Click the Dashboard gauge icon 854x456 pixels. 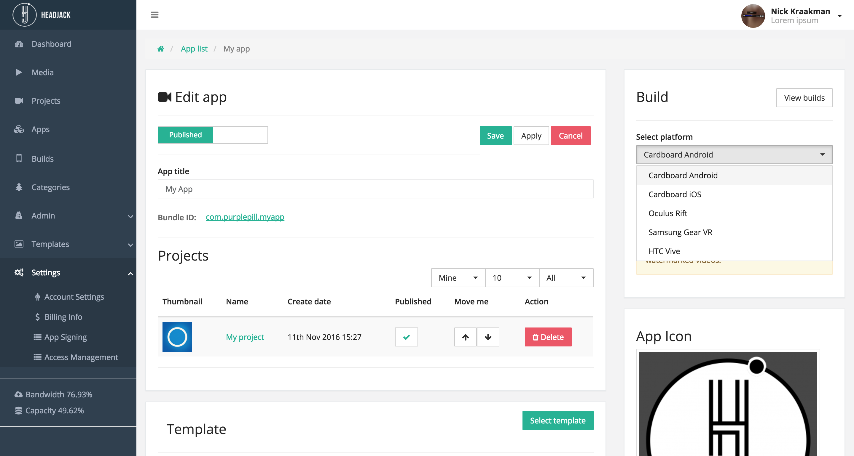click(x=19, y=44)
